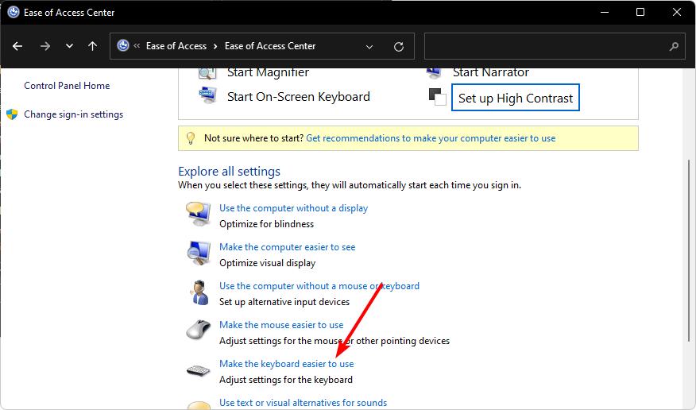Maximize the Ease of Access Center window
Screen dimensions: 696x410
tap(640, 13)
